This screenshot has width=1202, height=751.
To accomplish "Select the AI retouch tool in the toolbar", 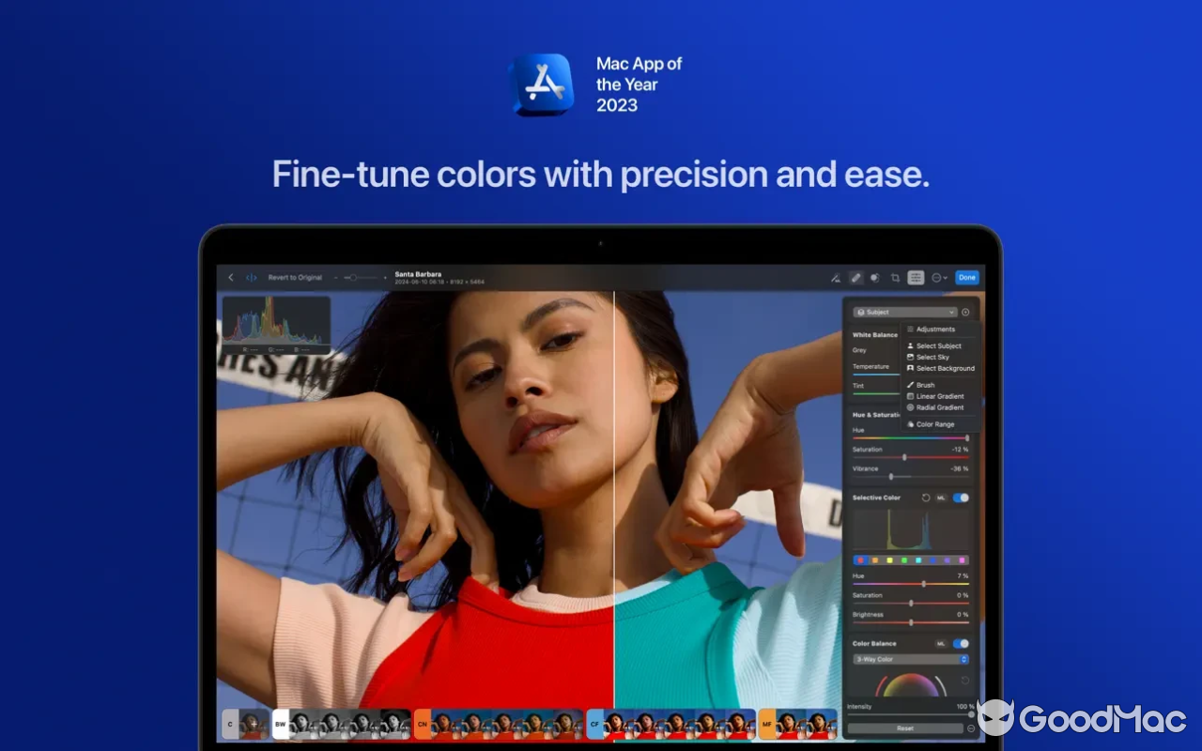I will [836, 278].
